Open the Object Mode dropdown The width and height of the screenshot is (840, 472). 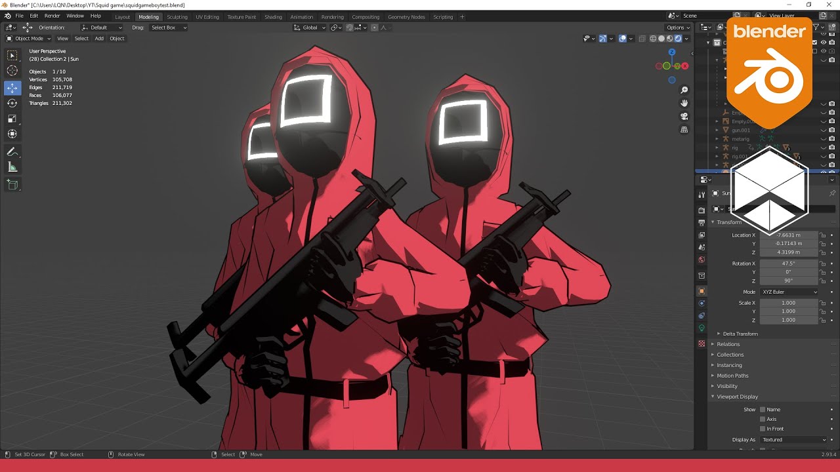click(x=28, y=39)
